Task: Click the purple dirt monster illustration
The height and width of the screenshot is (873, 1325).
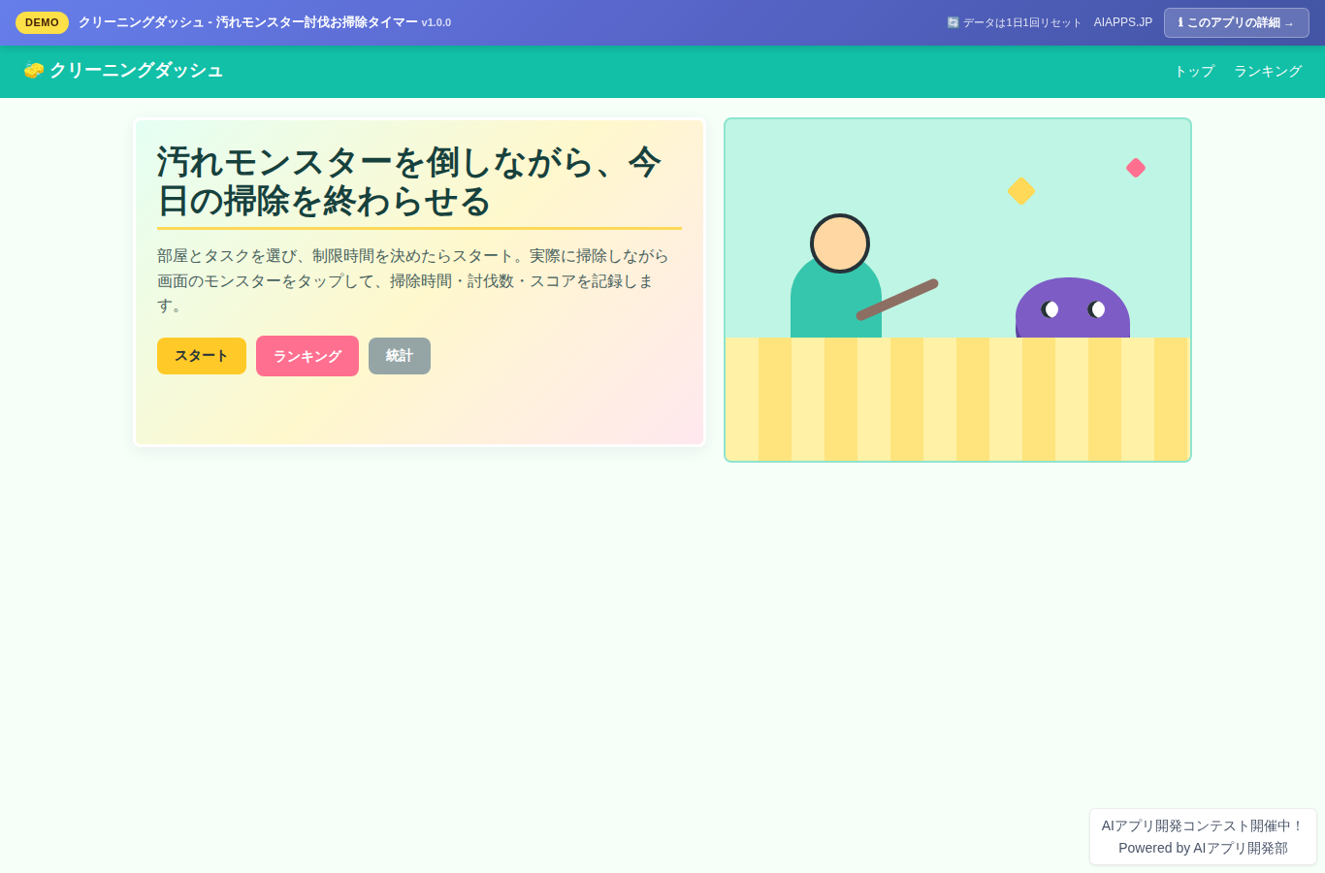Action: click(1073, 308)
